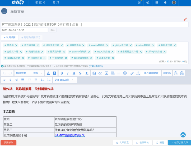Click the date field 2021.10.16 16:53
The image size is (191, 146).
click(25, 30)
